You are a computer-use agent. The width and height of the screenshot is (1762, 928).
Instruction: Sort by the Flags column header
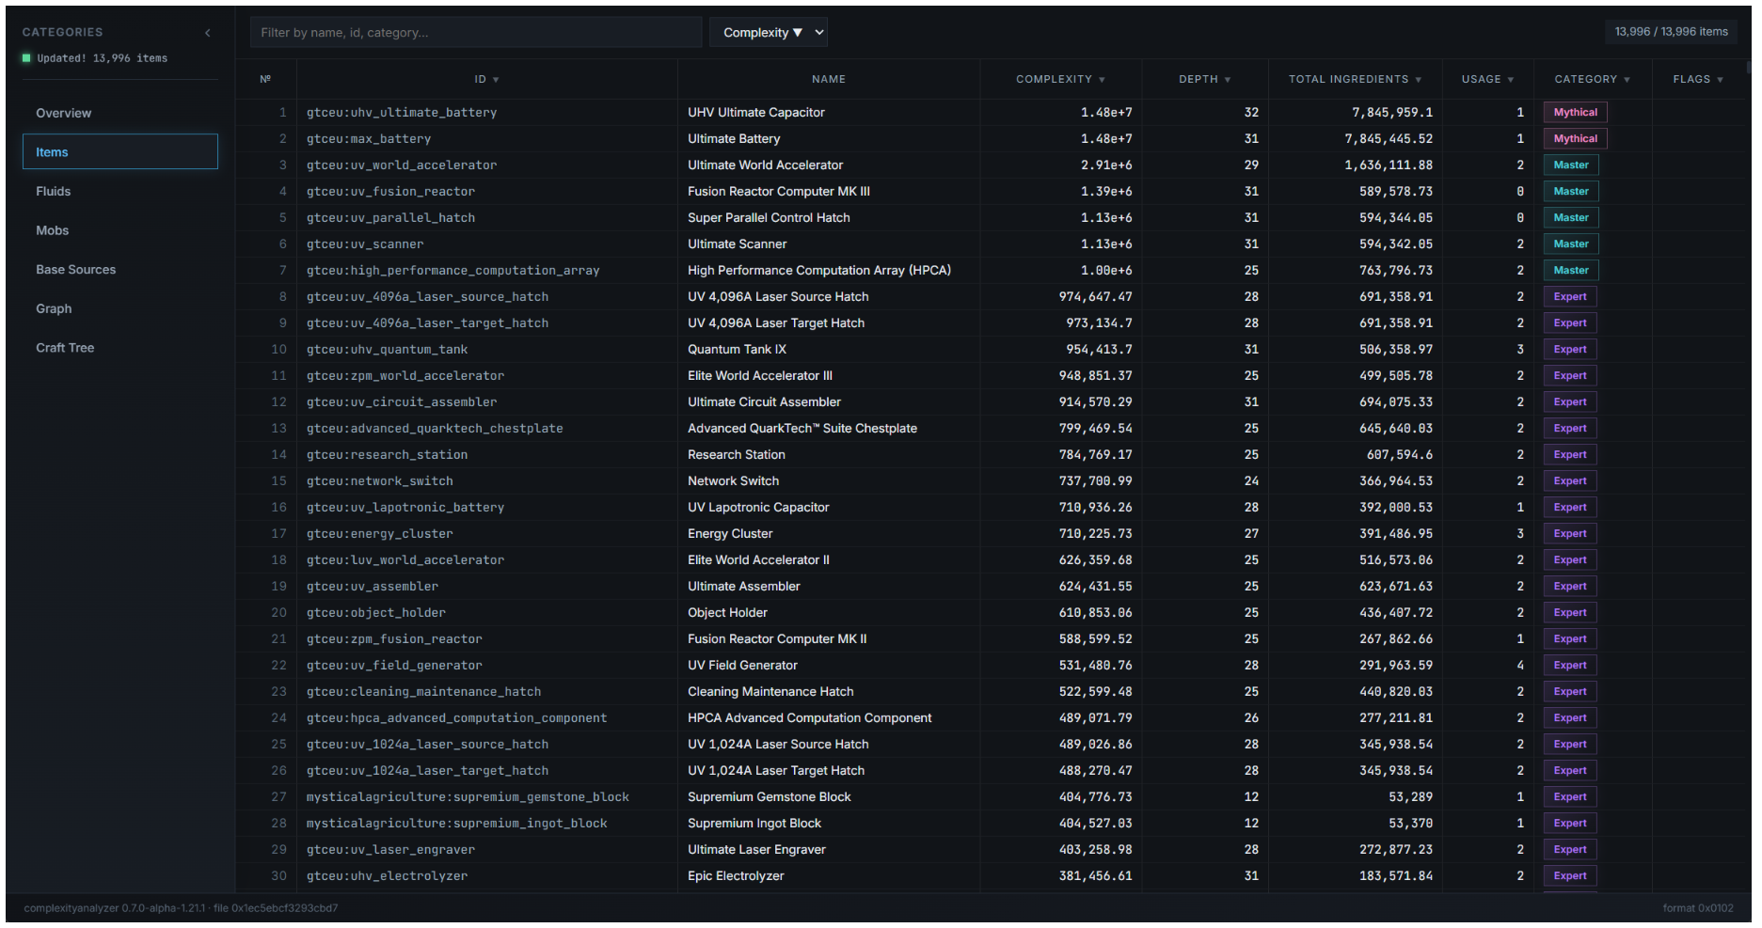point(1698,80)
